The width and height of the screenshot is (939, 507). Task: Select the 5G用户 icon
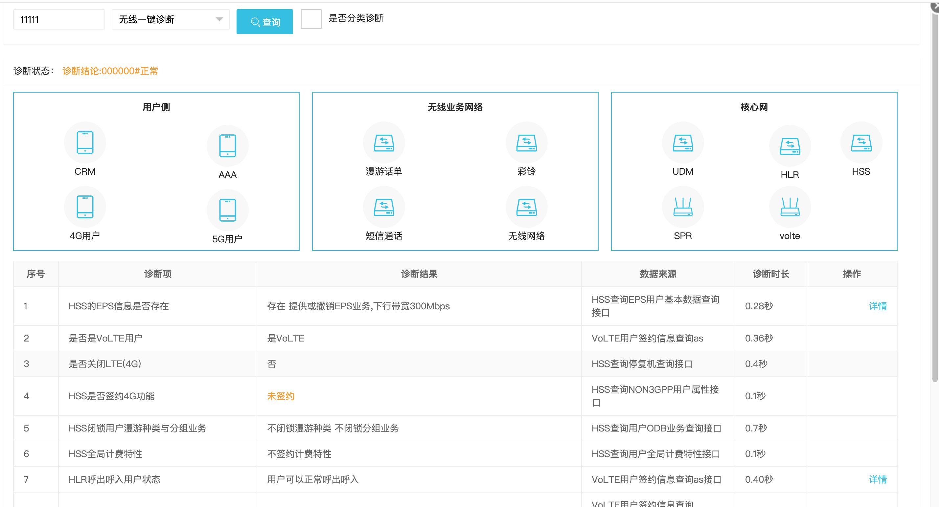(x=227, y=210)
